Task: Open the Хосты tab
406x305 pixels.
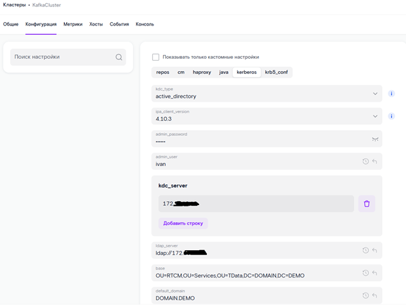Action: [x=96, y=24]
